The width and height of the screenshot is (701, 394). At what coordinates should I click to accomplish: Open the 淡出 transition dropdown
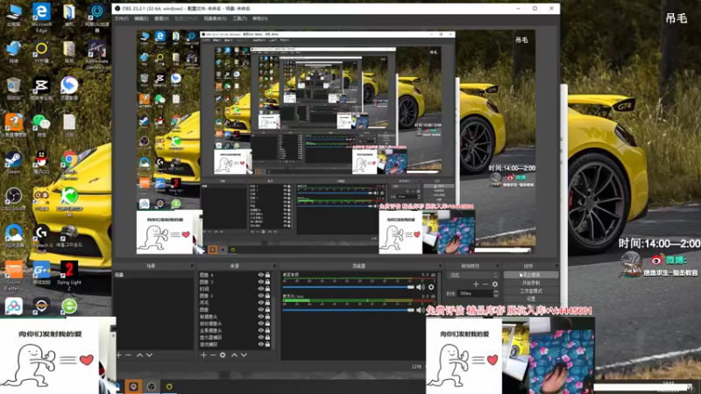[473, 275]
